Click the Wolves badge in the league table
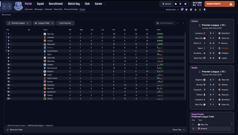 coord(45,99)
